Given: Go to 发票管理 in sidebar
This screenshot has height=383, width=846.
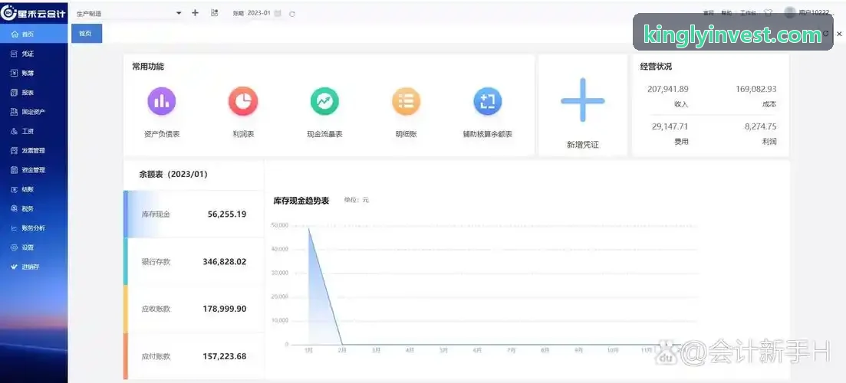Looking at the screenshot, I should click(x=34, y=151).
